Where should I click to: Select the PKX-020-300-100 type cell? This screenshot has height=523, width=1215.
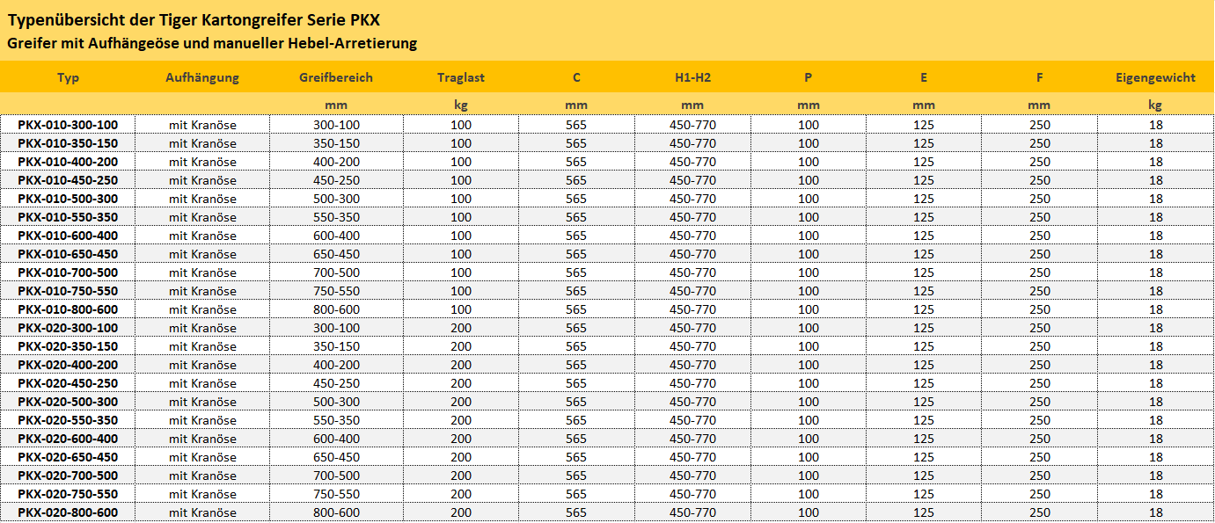(68, 328)
